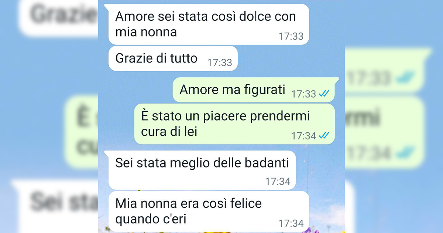The height and width of the screenshot is (233, 443).
Task: Click blue read-receipt checkmarks on 'Amore ma figurati'
Action: [x=324, y=94]
